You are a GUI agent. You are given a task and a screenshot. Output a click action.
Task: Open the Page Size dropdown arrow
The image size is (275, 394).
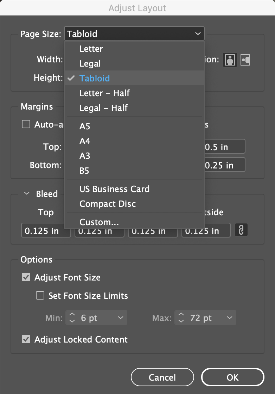coord(198,33)
